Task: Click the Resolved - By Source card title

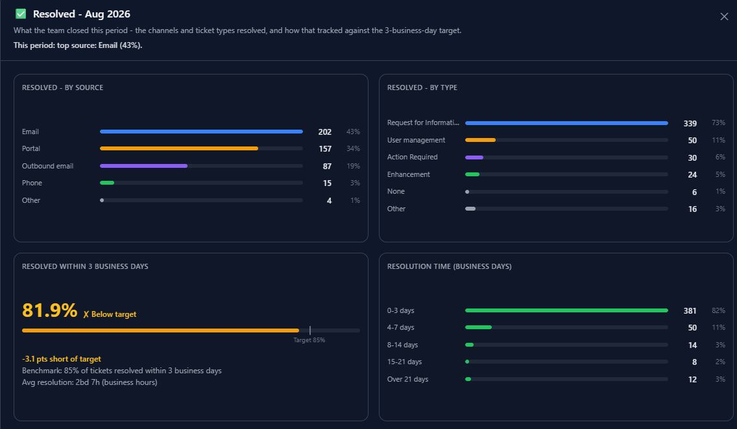Action: coord(62,87)
